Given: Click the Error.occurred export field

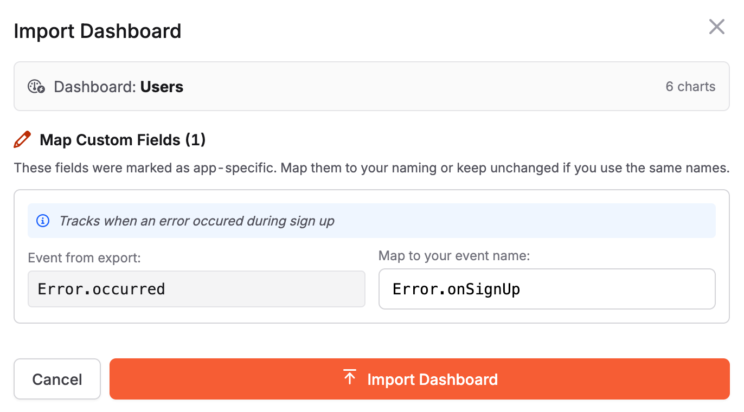Looking at the screenshot, I should click(196, 289).
